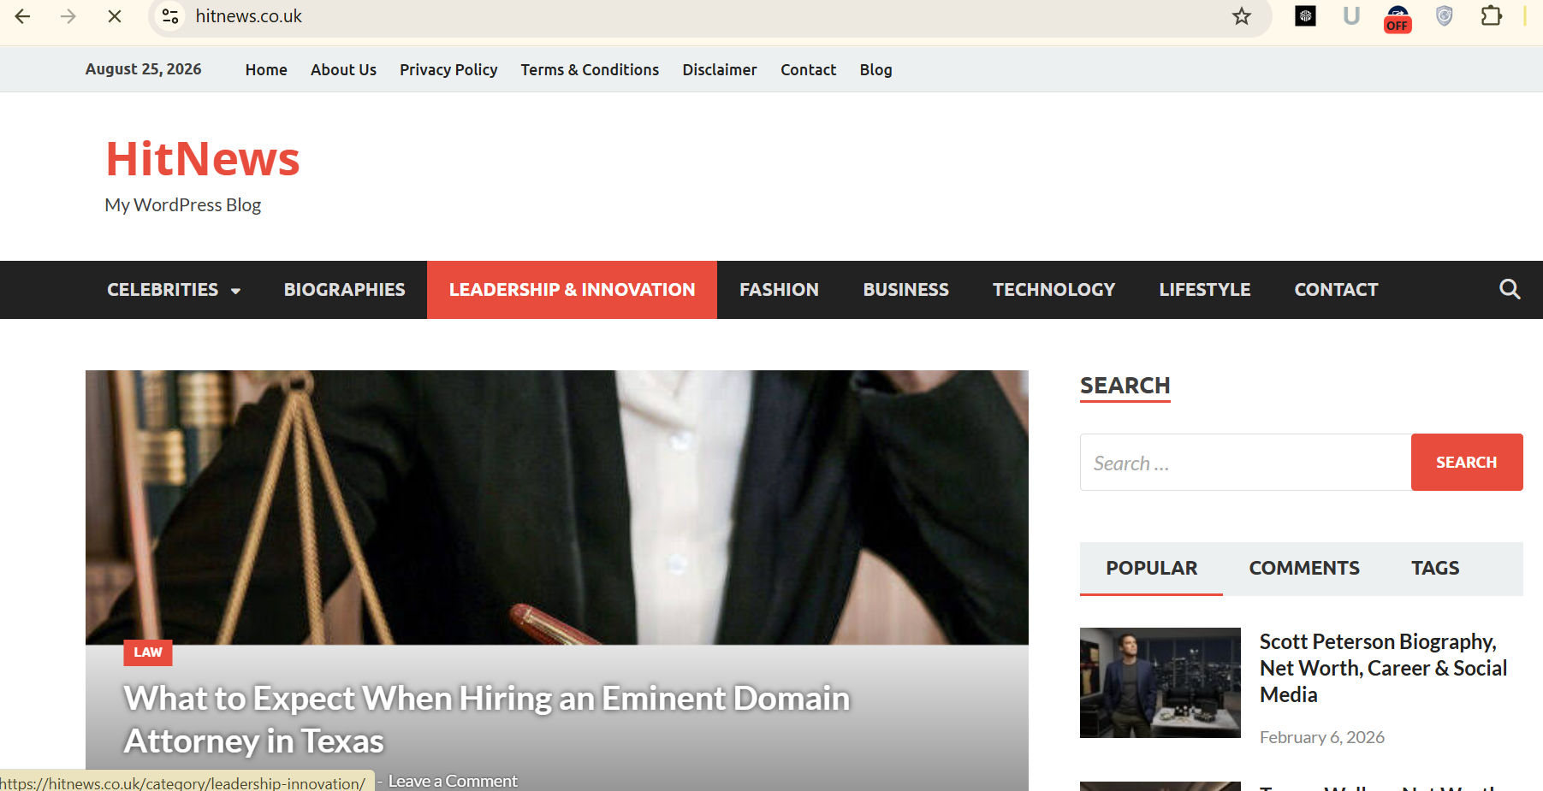Open Scott Peterson Biography article link
Image resolution: width=1543 pixels, height=791 pixels.
(1383, 668)
